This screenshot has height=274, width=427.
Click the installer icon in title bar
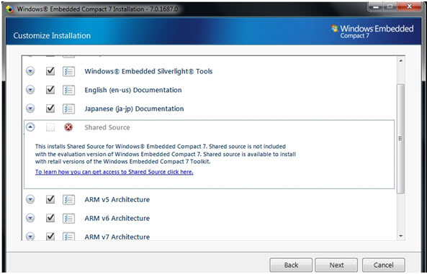10,9
